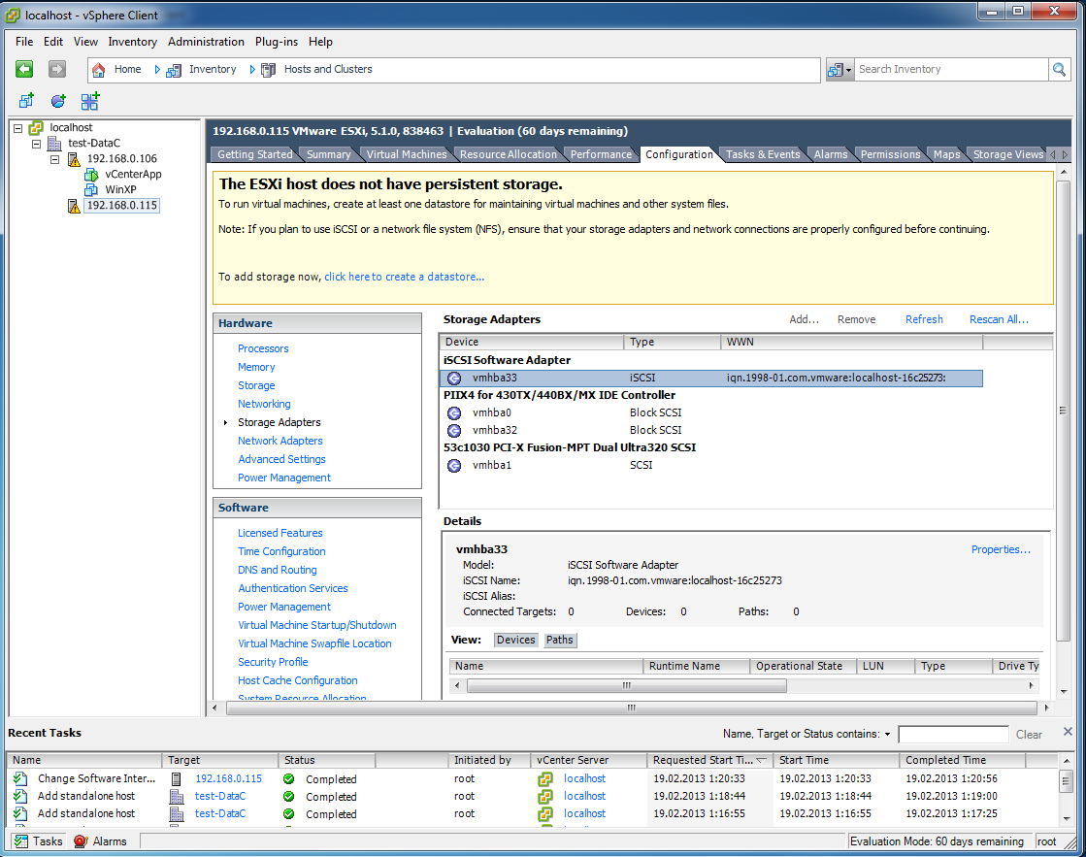The image size is (1086, 857).
Task: Click the green Back navigation arrow
Action: (x=24, y=69)
